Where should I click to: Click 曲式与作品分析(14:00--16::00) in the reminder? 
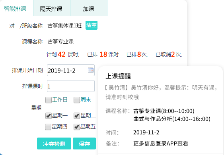point(172,119)
